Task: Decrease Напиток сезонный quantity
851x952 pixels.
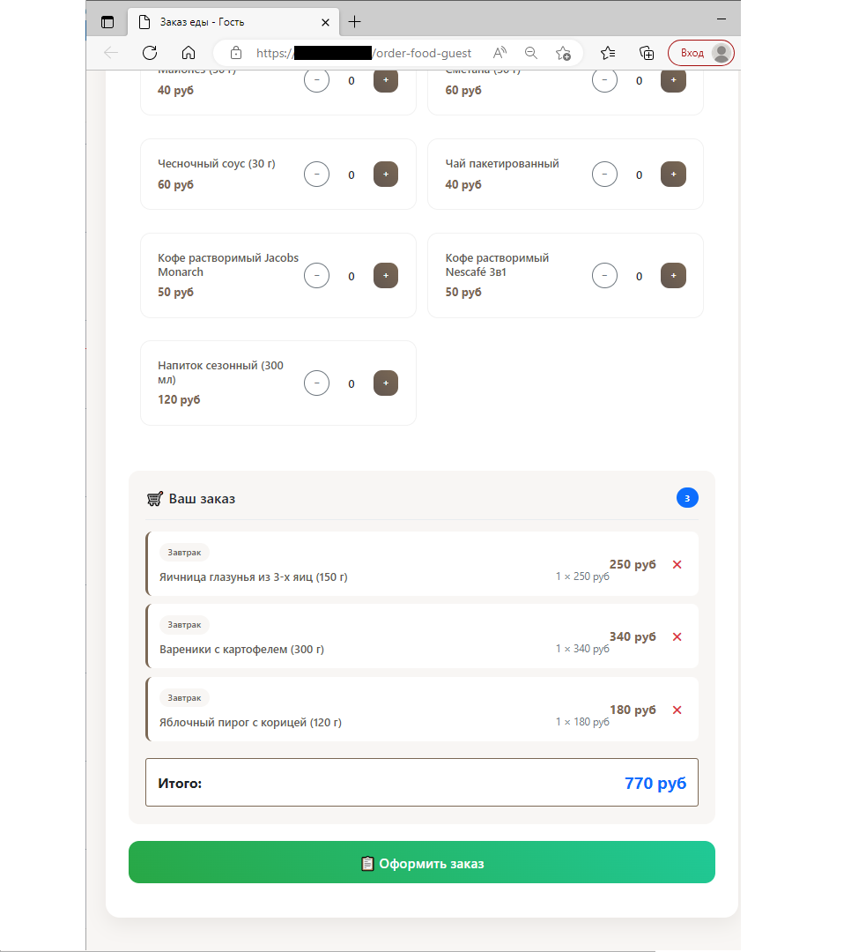Action: (316, 383)
